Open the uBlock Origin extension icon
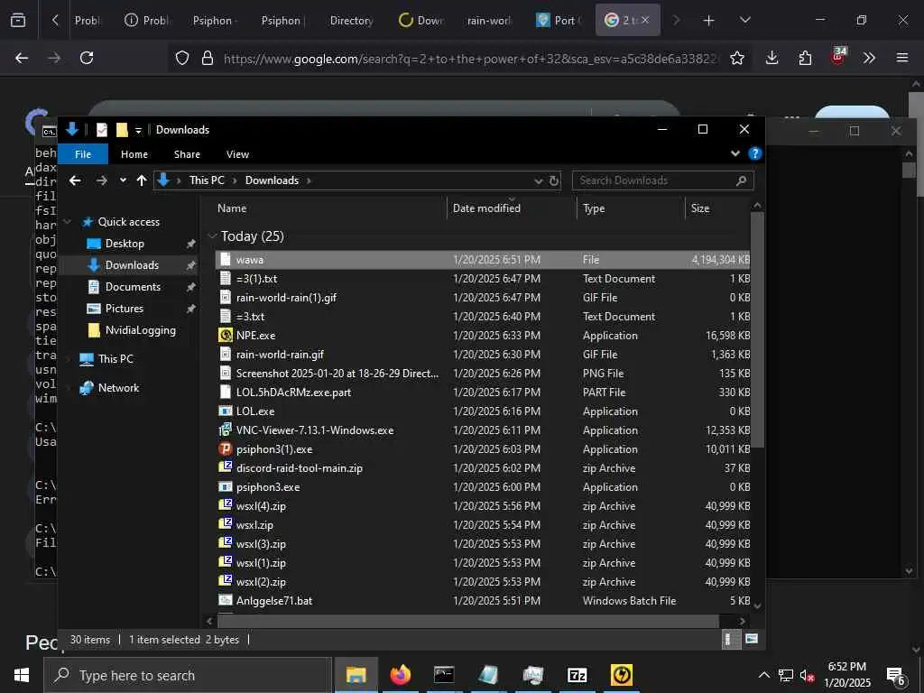The image size is (924, 693). [838, 56]
